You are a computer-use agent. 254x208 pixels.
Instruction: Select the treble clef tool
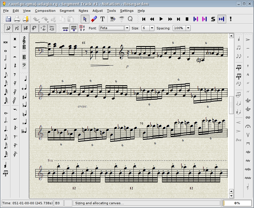pos(24,40)
